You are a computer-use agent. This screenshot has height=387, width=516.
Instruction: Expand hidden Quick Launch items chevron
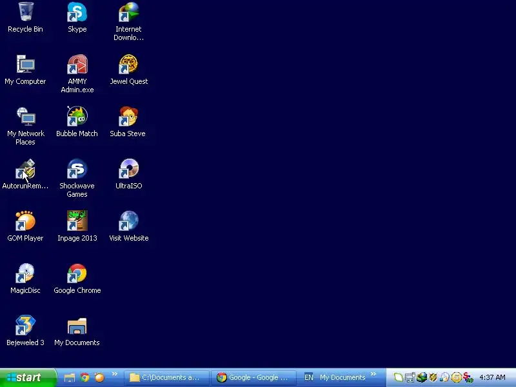pos(115,374)
